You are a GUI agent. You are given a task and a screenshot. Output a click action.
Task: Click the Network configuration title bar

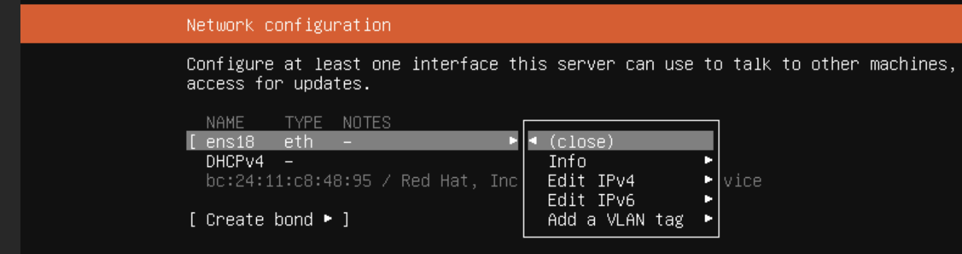point(491,25)
